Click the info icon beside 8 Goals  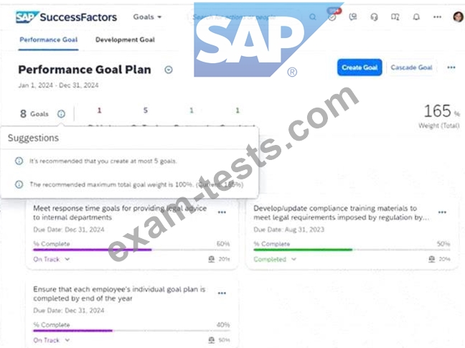tap(61, 113)
